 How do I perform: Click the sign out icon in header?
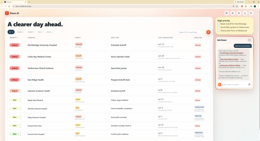click(251, 13)
